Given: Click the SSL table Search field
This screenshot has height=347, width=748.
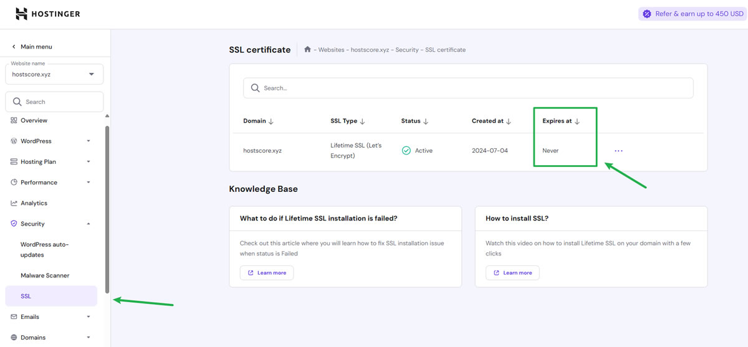Looking at the screenshot, I should coord(468,88).
